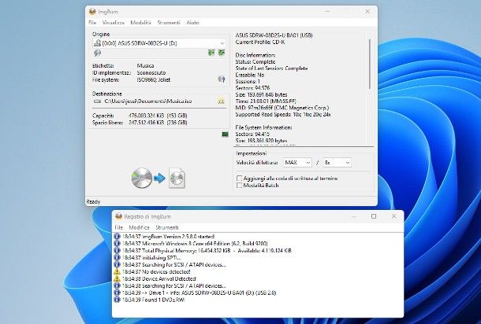Screen dimensions: 481x324
Task: Minimize the ImgBurn main window
Action: point(327,12)
